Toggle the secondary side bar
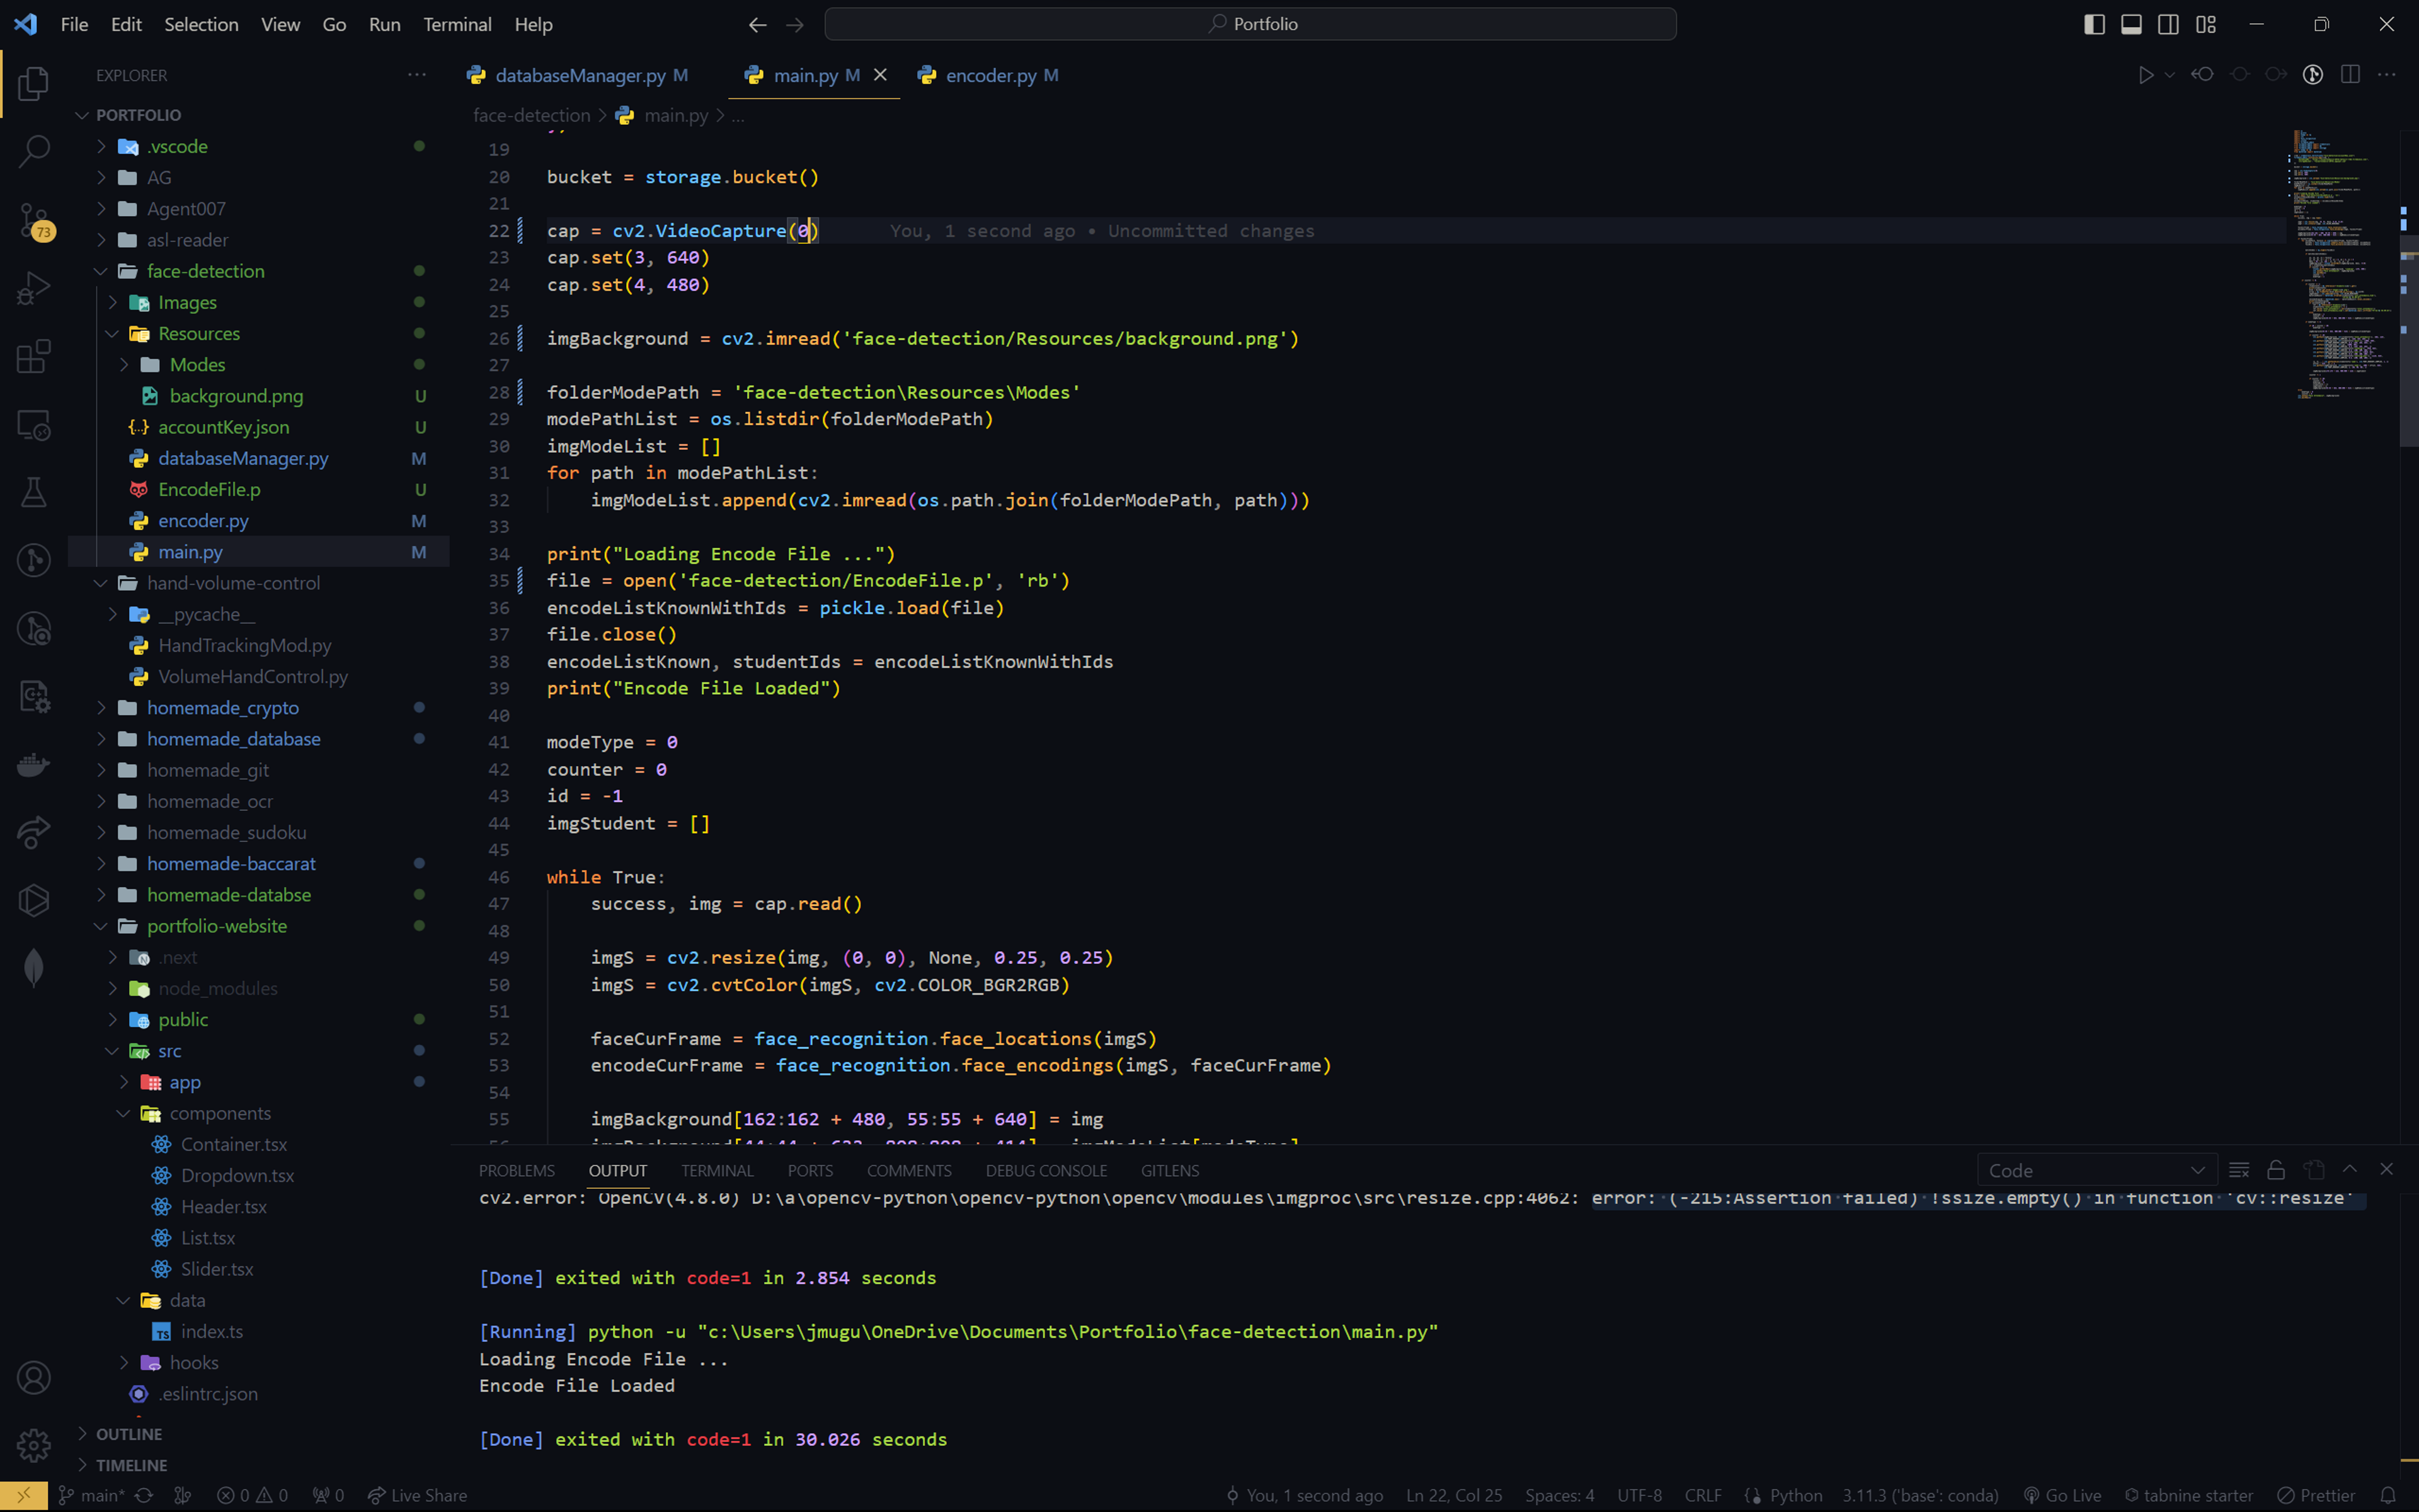This screenshot has width=2419, height=1512. coord(2168,24)
